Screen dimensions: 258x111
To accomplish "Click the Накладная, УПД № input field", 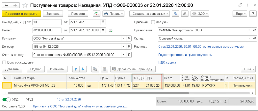I will 47,22.
